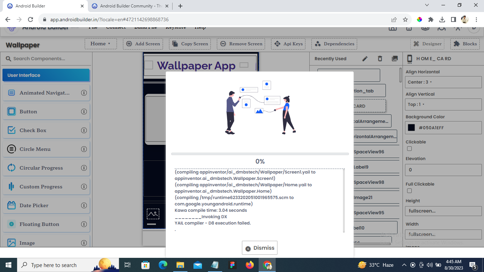Switch to Blocks view

465,44
